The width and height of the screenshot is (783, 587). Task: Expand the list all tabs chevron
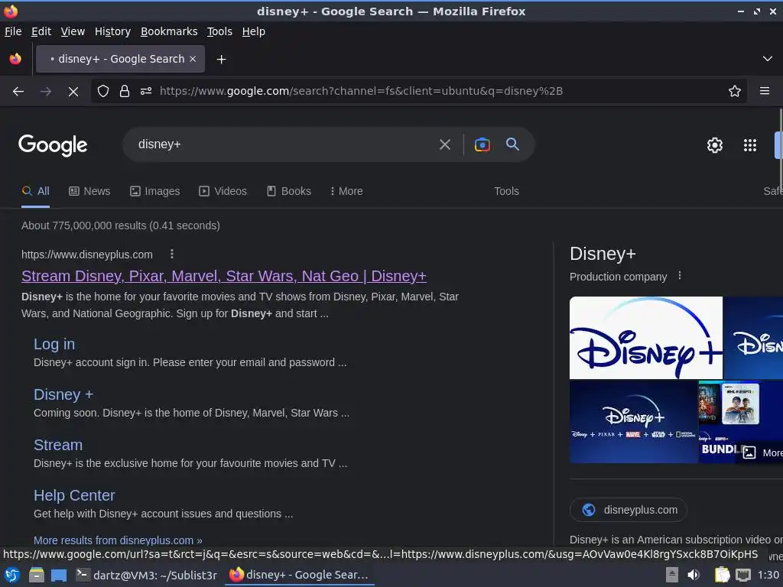[x=768, y=59]
